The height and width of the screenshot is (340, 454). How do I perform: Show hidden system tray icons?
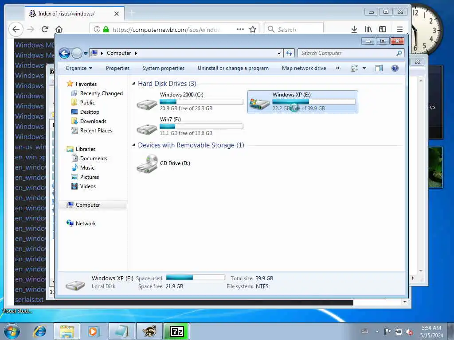(x=377, y=332)
